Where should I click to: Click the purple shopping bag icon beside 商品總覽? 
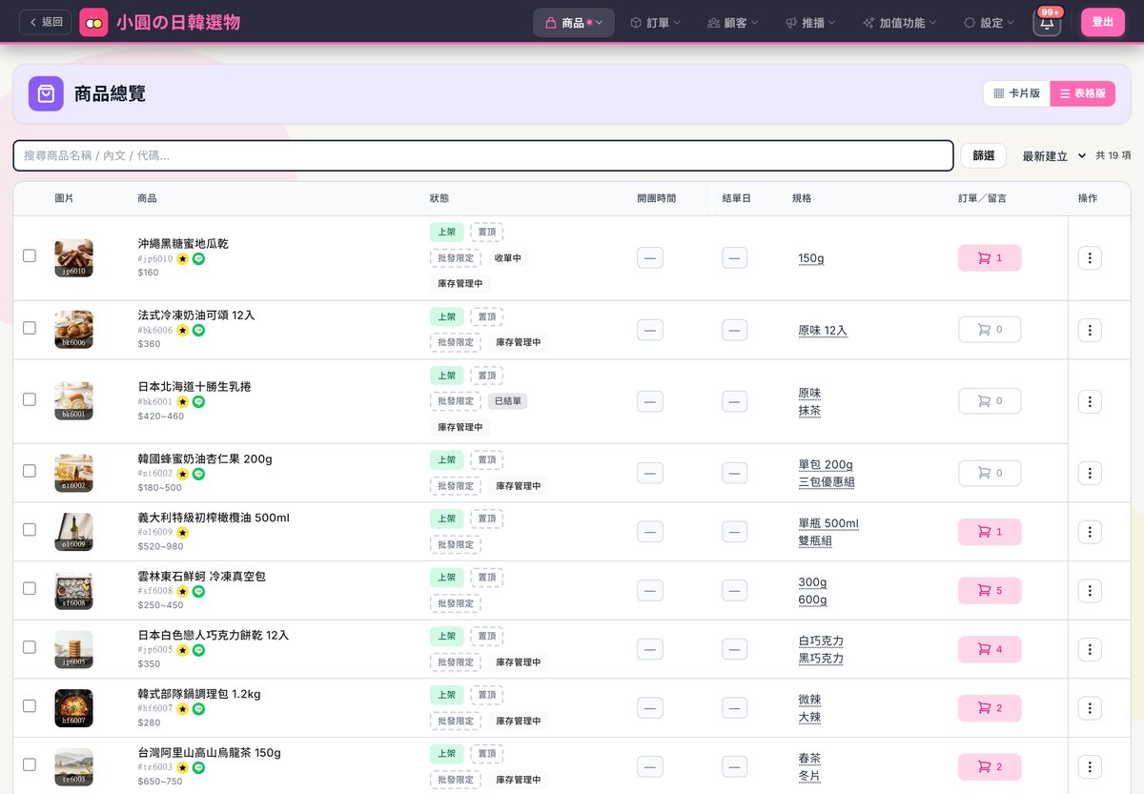pos(46,93)
